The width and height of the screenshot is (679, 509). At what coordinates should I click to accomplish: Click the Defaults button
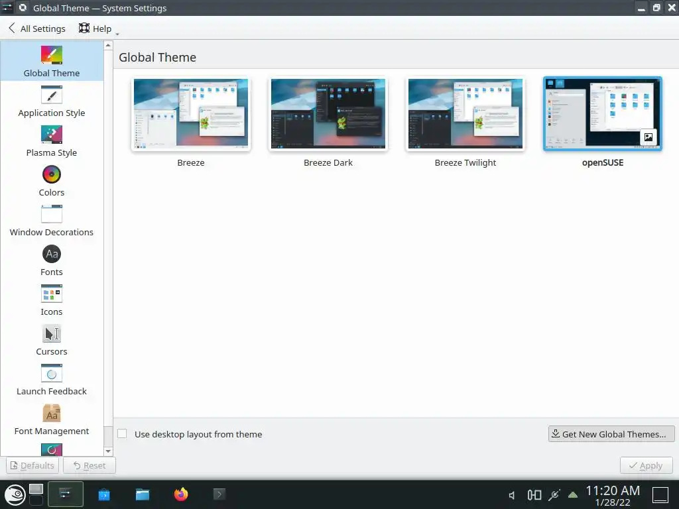coord(32,465)
